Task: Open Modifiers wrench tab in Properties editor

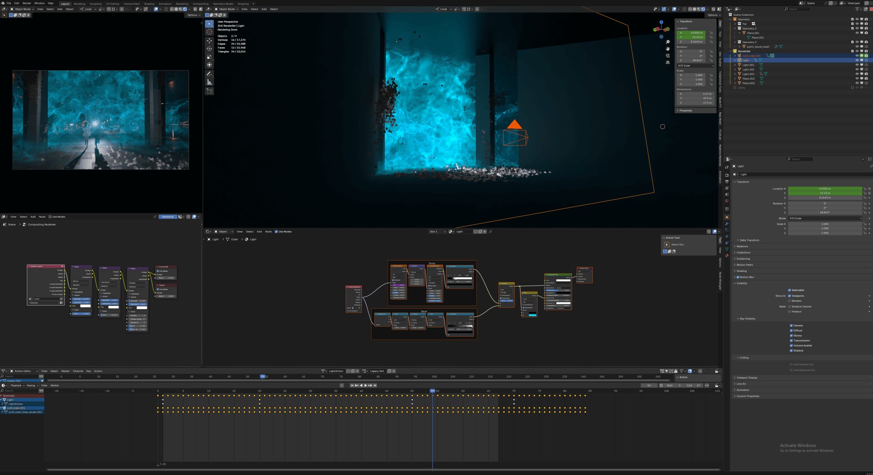Action: tap(727, 223)
